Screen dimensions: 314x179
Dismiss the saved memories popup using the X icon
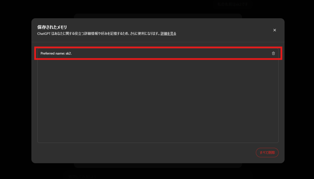[x=274, y=30]
